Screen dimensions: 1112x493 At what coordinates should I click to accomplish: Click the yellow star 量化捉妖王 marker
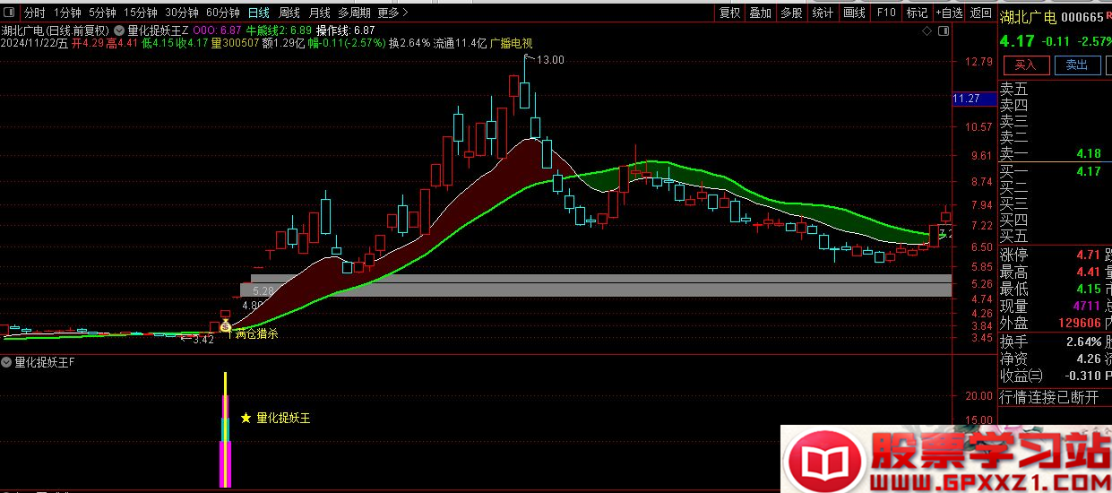tap(246, 418)
